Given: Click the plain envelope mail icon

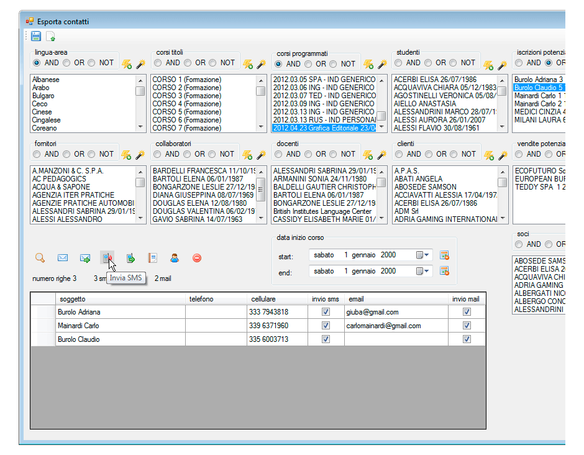Looking at the screenshot, I should (63, 258).
